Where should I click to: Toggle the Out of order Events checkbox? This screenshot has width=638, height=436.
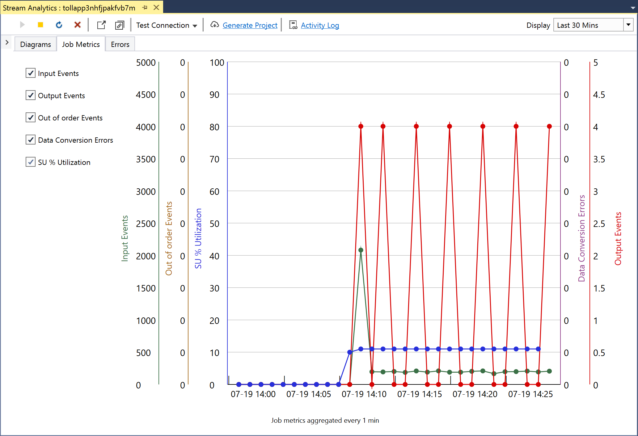point(30,117)
